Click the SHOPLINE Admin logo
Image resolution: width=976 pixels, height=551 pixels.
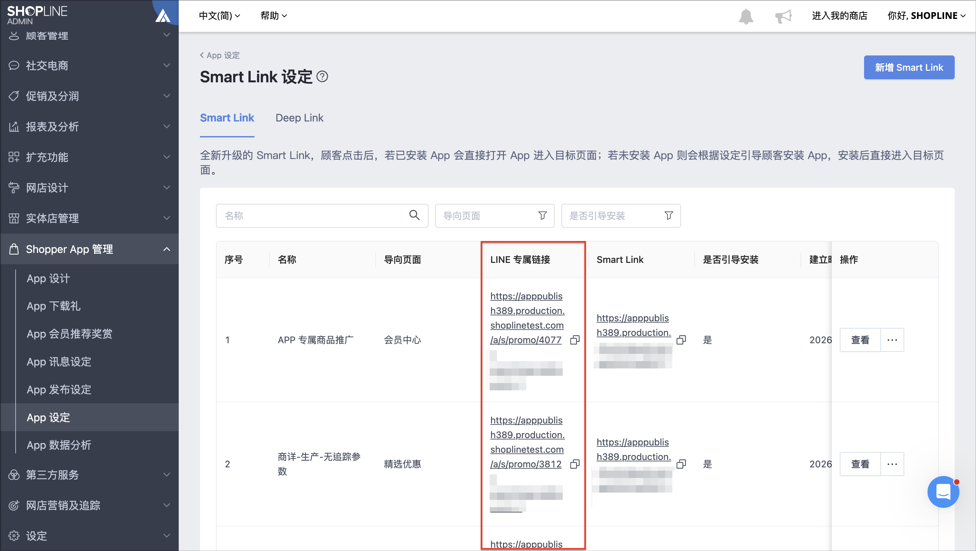pos(37,15)
